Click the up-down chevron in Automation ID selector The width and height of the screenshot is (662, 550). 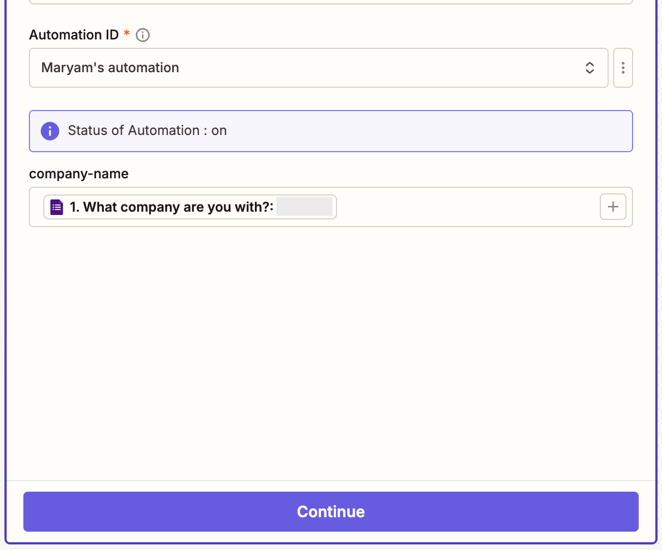click(590, 68)
